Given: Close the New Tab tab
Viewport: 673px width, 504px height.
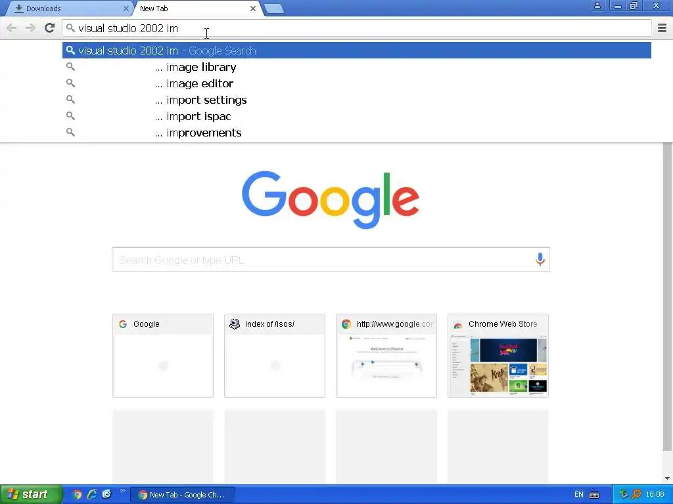Looking at the screenshot, I should (x=253, y=9).
